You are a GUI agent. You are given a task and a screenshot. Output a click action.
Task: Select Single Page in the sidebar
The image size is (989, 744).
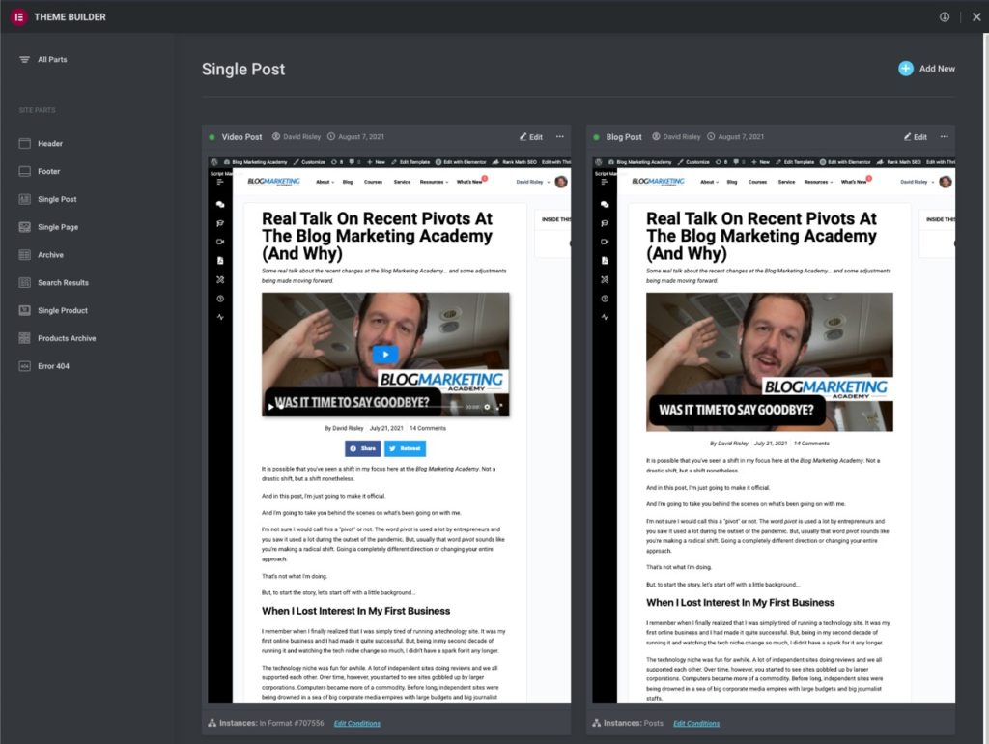pyautogui.click(x=58, y=226)
